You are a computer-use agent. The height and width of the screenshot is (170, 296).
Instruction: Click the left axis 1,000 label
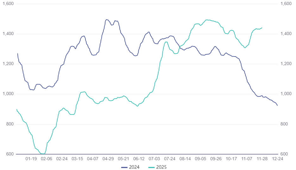[x=8, y=94]
